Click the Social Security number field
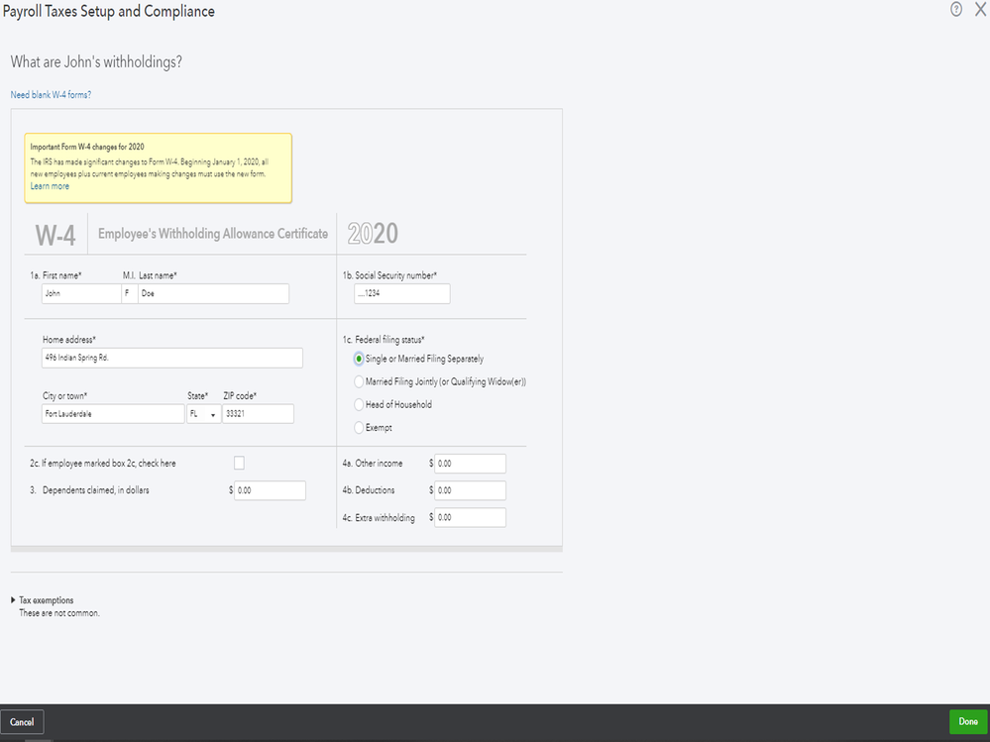The width and height of the screenshot is (990, 742). click(x=401, y=293)
